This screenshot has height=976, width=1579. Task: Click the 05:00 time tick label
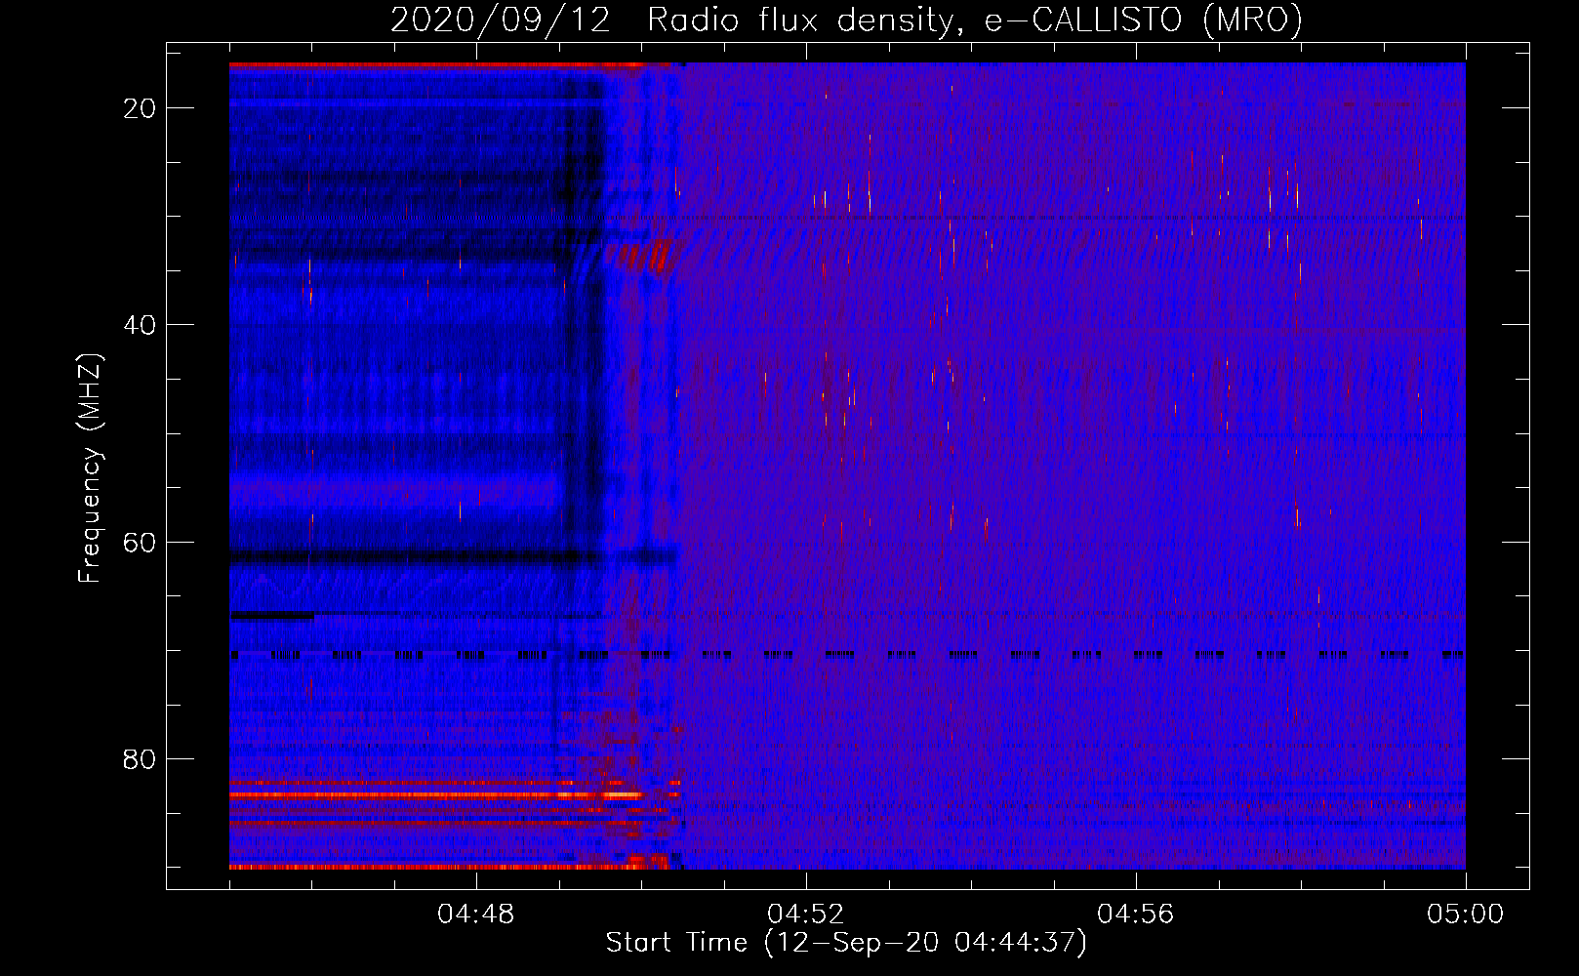point(1466,915)
